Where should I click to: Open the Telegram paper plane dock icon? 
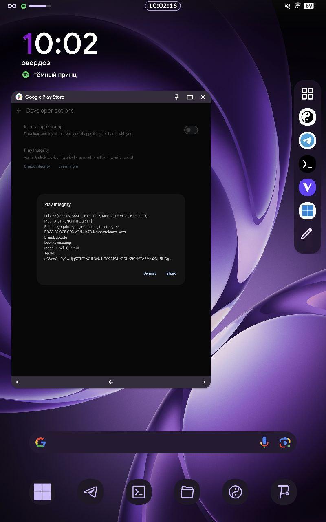(x=90, y=492)
